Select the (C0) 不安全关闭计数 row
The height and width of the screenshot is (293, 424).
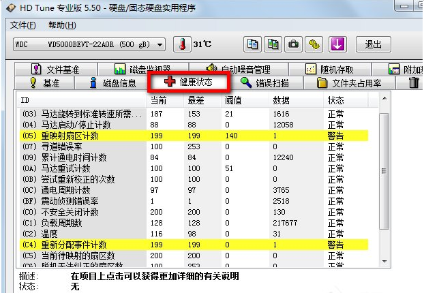pos(194,212)
